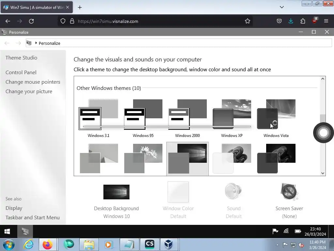This screenshot has height=251, width=334.
Task: Show hidden icons in host system tray
Action: (277, 245)
